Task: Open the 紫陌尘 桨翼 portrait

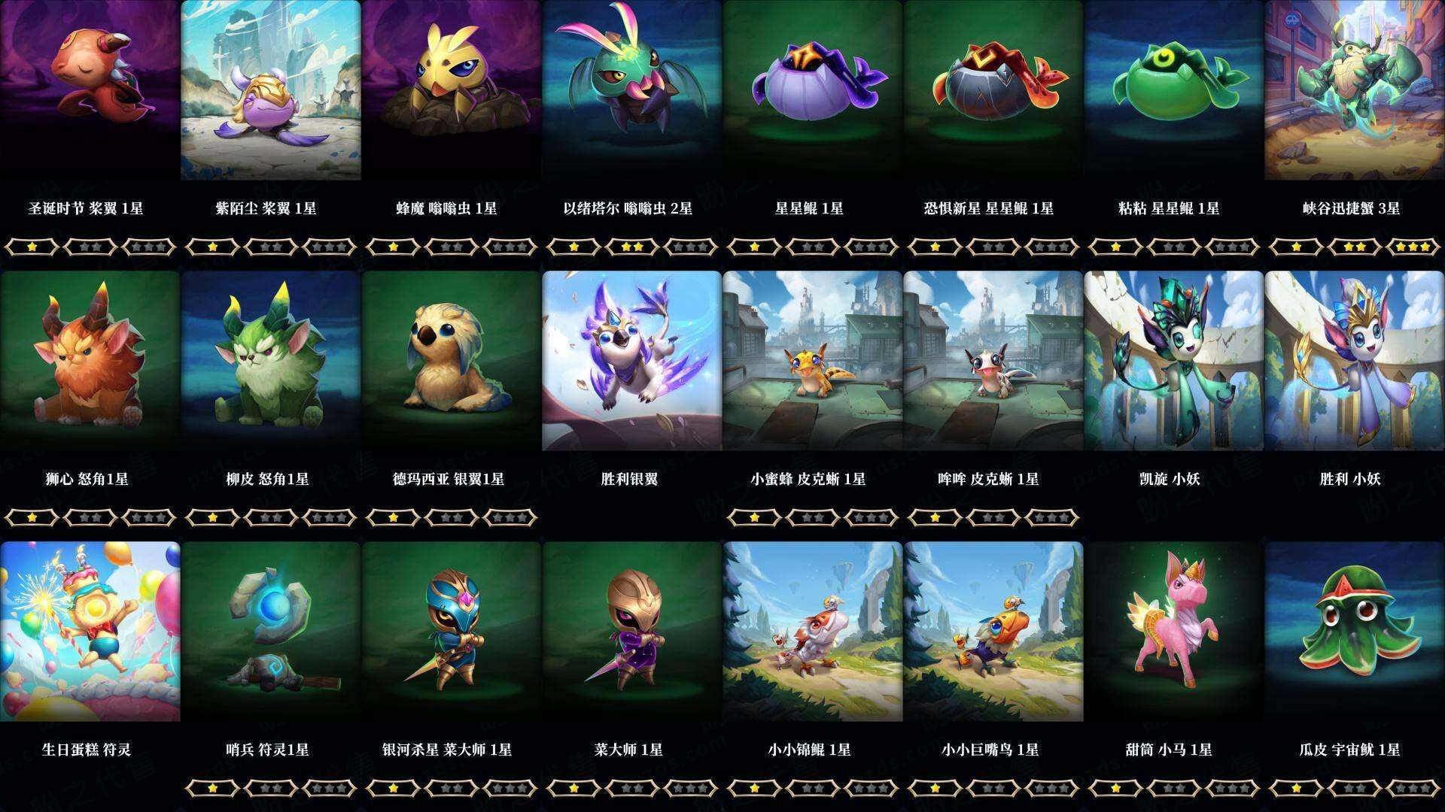Action: pyautogui.click(x=271, y=90)
